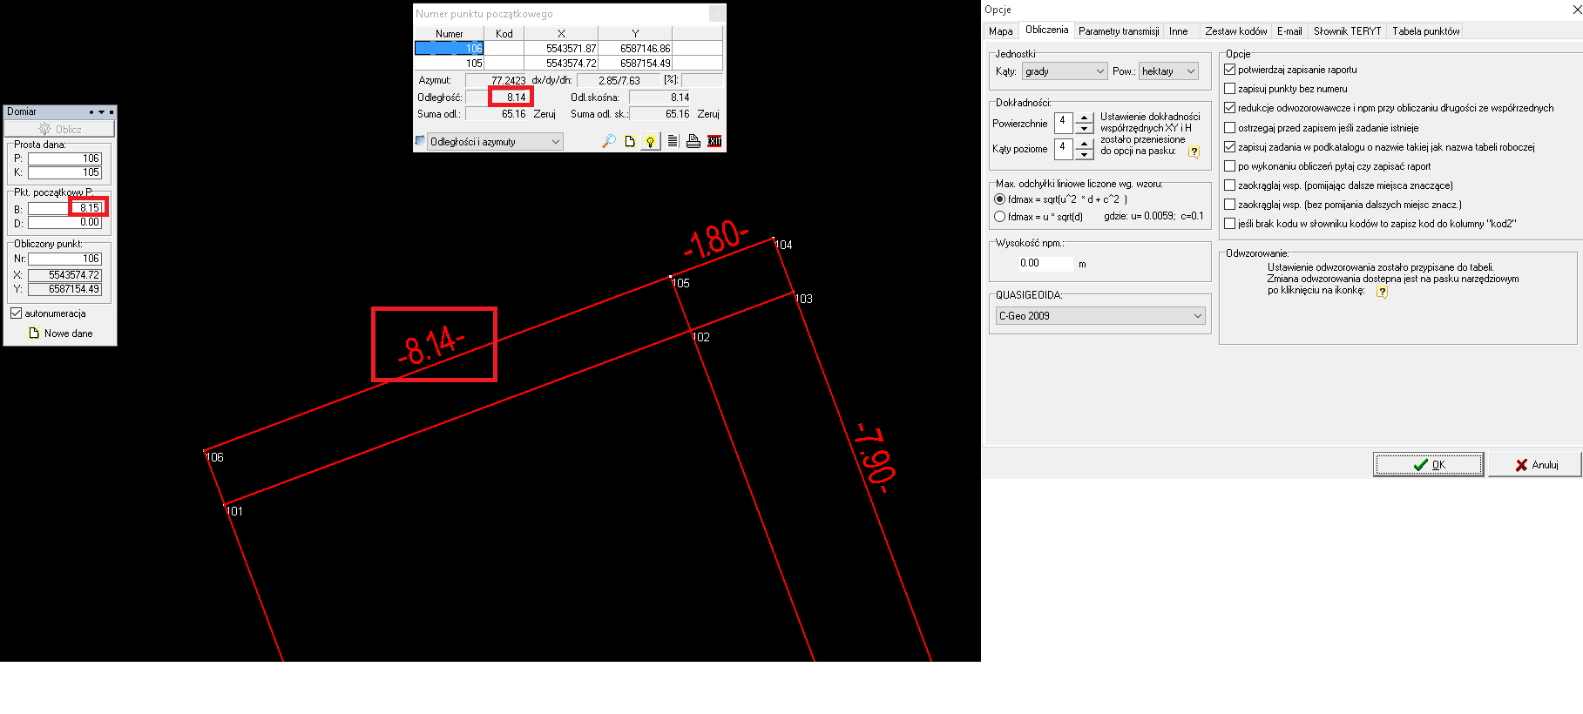
Task: Click the Nr field in Obliczony punkt
Action: (x=64, y=259)
